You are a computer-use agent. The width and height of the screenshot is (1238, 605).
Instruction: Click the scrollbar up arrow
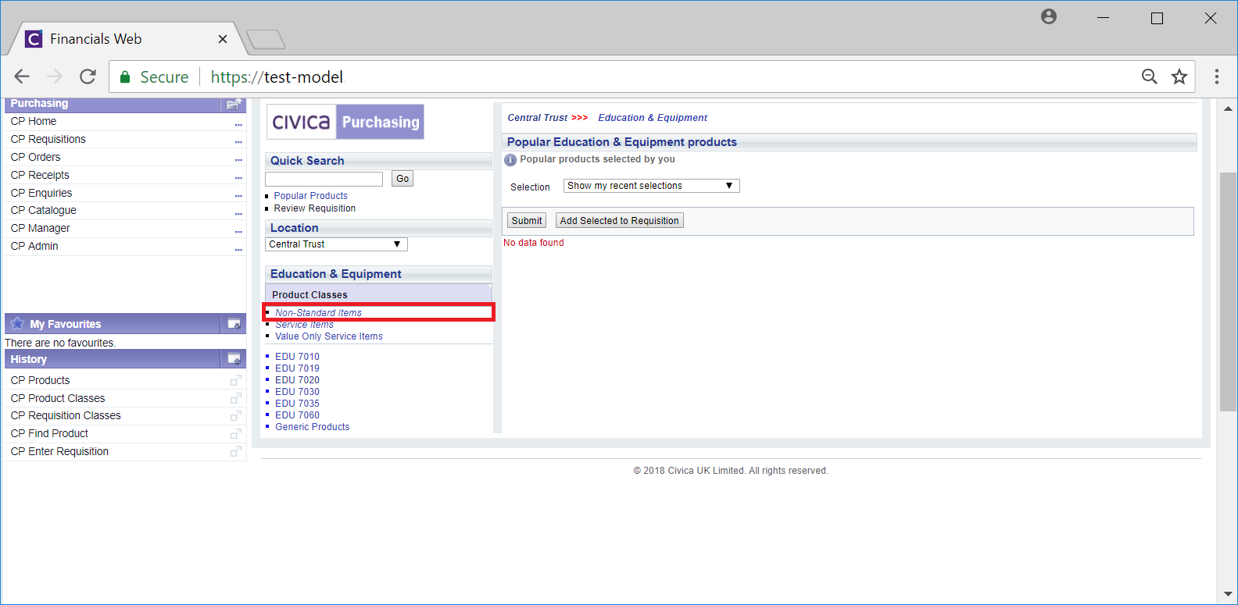(x=1228, y=109)
